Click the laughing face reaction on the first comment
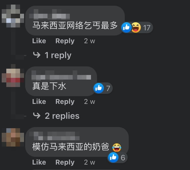The height and width of the screenshot is (170, 190). click(136, 27)
